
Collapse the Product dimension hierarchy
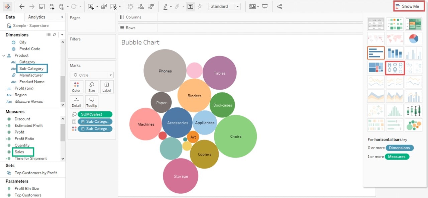[4, 55]
